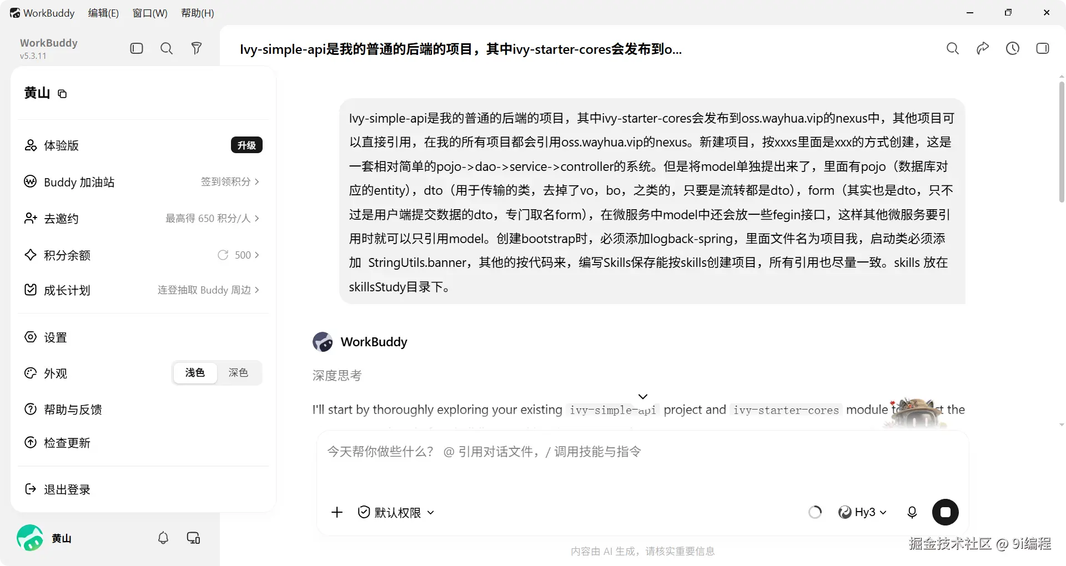This screenshot has height=566, width=1066.
Task: Click the 500 points value
Action: (x=243, y=255)
